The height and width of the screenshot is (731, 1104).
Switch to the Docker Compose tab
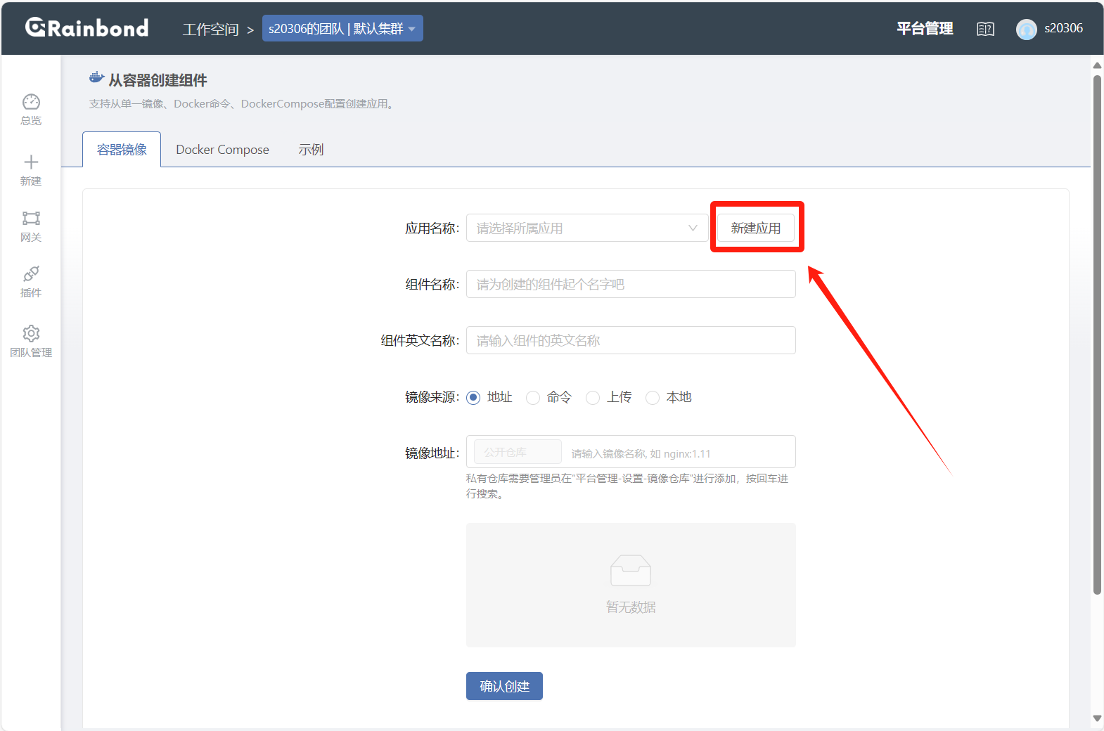[x=222, y=150]
